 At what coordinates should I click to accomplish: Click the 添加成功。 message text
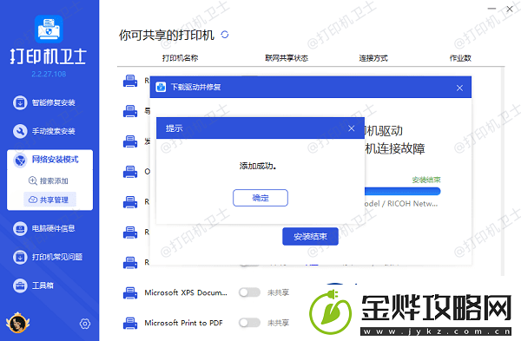pyautogui.click(x=258, y=166)
